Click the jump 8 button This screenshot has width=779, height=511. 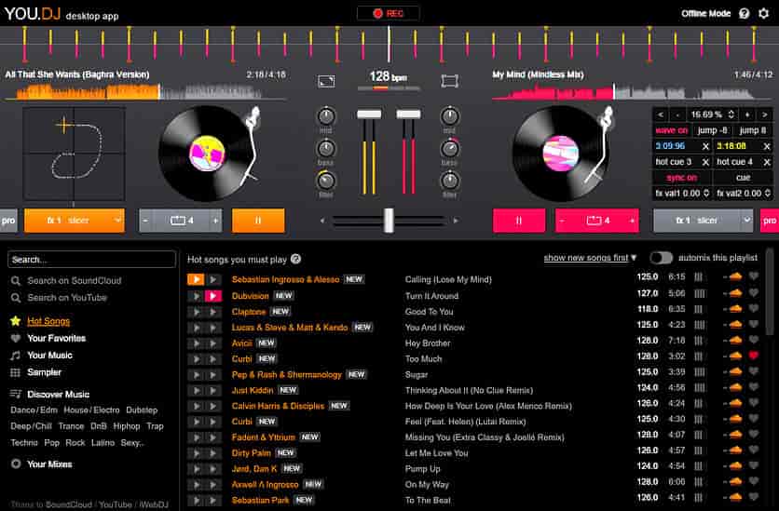752,130
